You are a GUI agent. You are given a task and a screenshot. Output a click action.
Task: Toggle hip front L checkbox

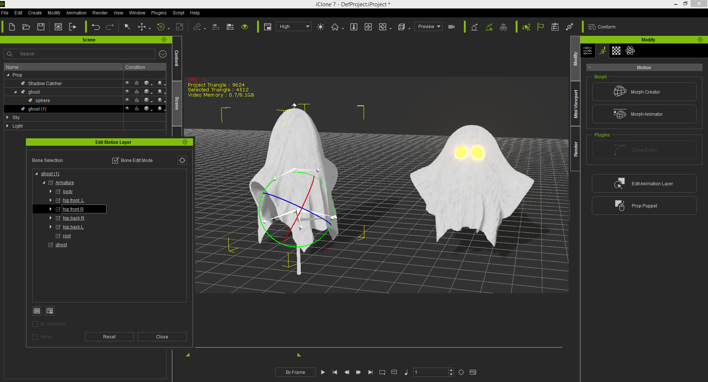58,200
